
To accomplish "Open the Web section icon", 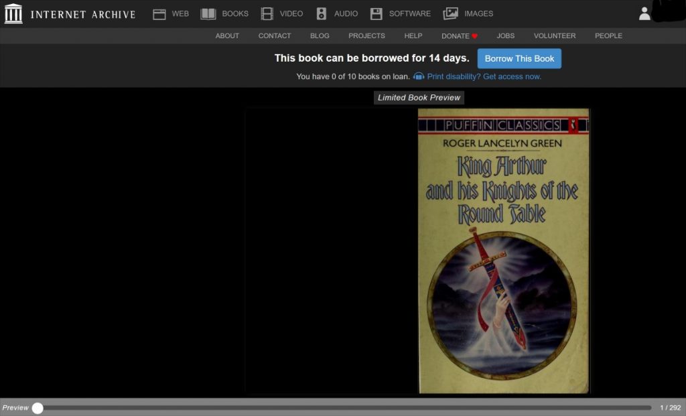I will (x=159, y=14).
